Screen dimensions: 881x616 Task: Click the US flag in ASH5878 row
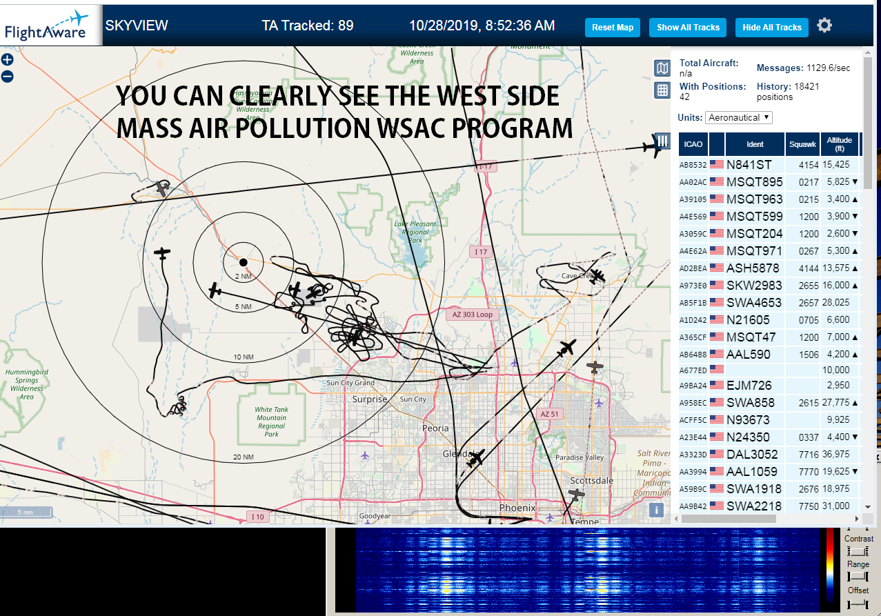coord(717,268)
